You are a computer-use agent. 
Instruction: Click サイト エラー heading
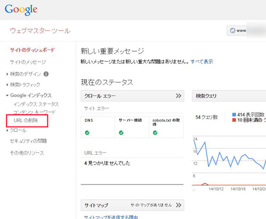pos(97,108)
